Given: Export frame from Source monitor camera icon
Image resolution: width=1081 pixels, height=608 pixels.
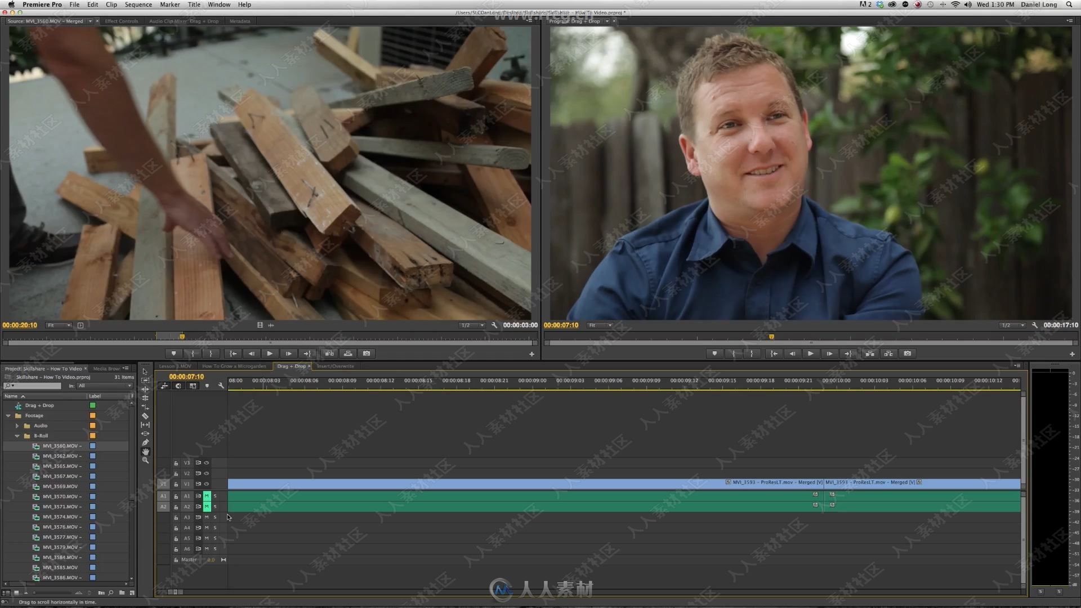Looking at the screenshot, I should coord(367,354).
